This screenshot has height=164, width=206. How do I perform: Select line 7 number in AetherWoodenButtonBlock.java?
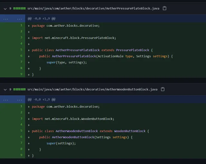point(21,143)
